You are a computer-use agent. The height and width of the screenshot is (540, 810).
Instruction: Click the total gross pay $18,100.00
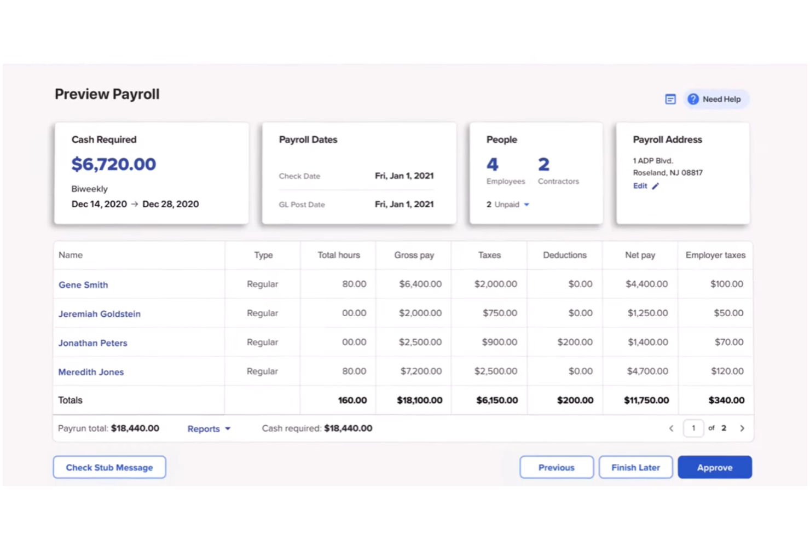[420, 400]
